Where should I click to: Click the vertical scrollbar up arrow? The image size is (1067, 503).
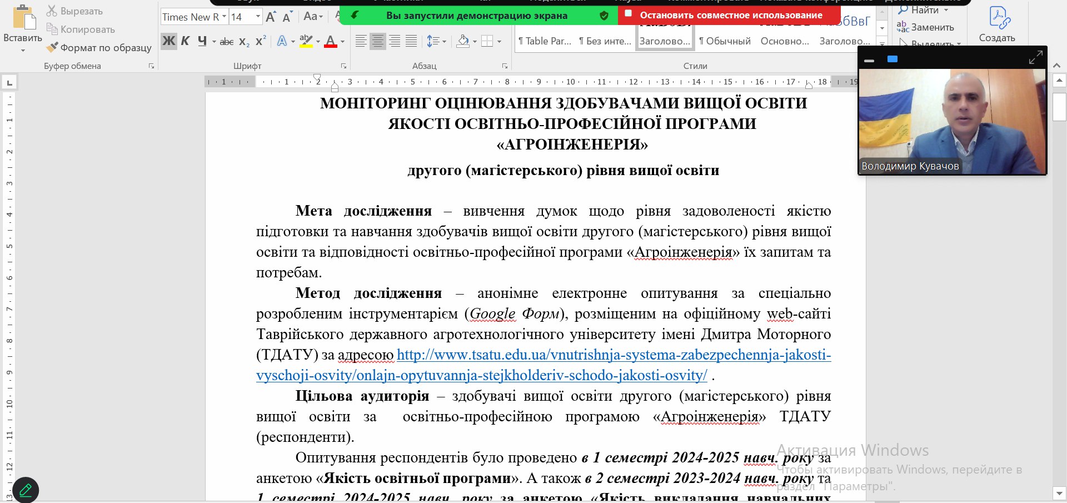(x=1059, y=81)
